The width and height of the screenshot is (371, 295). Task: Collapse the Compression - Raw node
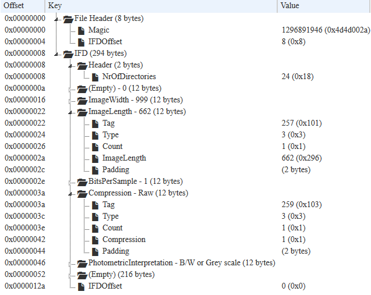pyautogui.click(x=70, y=194)
